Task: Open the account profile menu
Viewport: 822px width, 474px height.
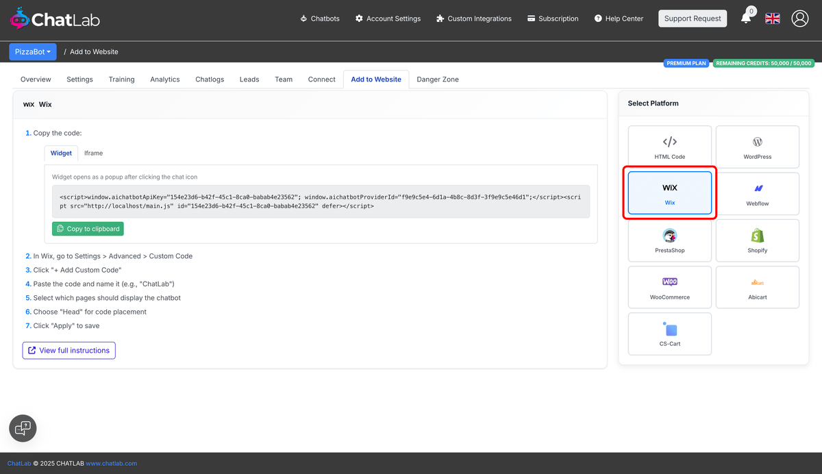Action: (x=800, y=18)
